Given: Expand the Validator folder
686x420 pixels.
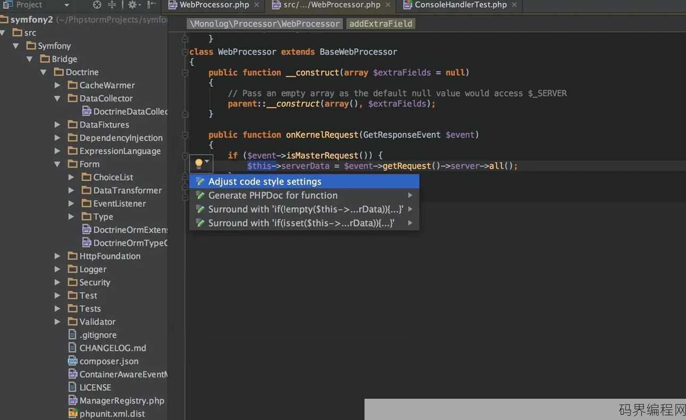Looking at the screenshot, I should point(57,322).
